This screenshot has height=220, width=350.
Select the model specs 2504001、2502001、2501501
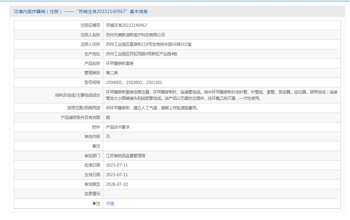(134, 83)
